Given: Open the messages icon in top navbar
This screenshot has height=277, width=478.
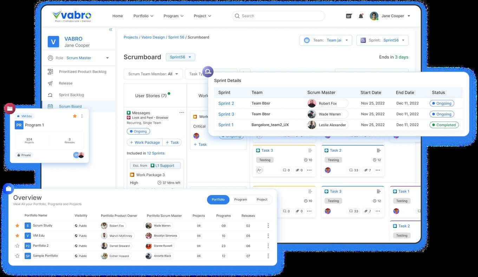Looking at the screenshot, I should point(348,16).
